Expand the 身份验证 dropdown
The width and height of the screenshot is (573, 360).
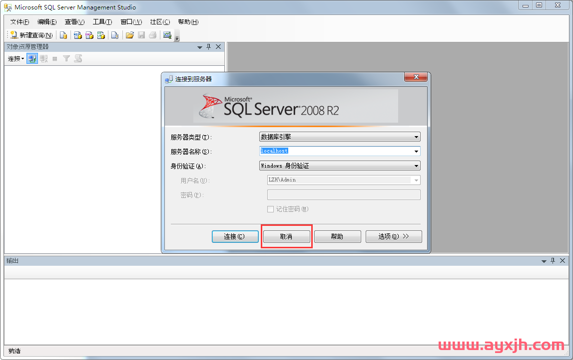[x=340, y=166]
